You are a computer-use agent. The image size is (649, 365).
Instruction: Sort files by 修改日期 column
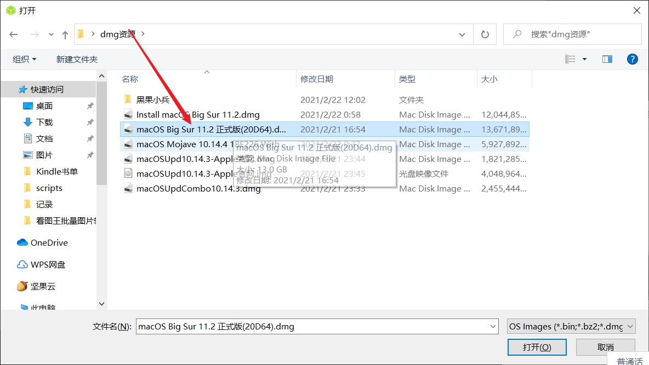(317, 79)
